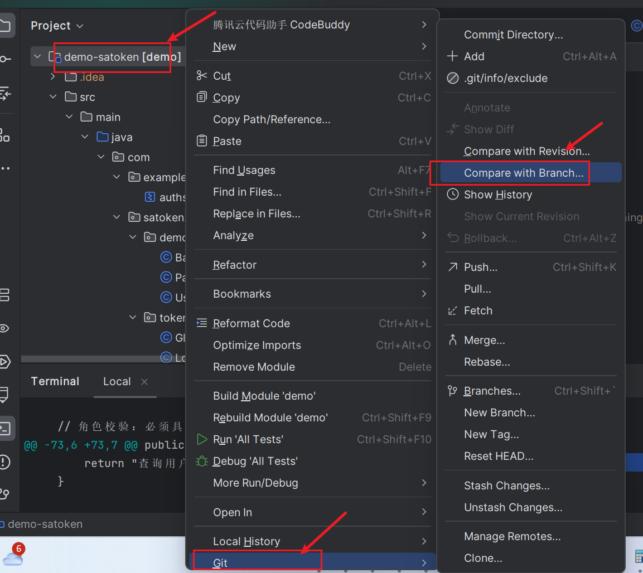Click the clock icon beside Show History
This screenshot has width=643, height=573.
point(452,194)
